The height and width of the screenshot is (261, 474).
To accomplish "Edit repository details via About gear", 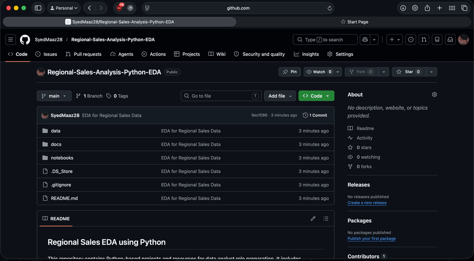I will (x=434, y=95).
